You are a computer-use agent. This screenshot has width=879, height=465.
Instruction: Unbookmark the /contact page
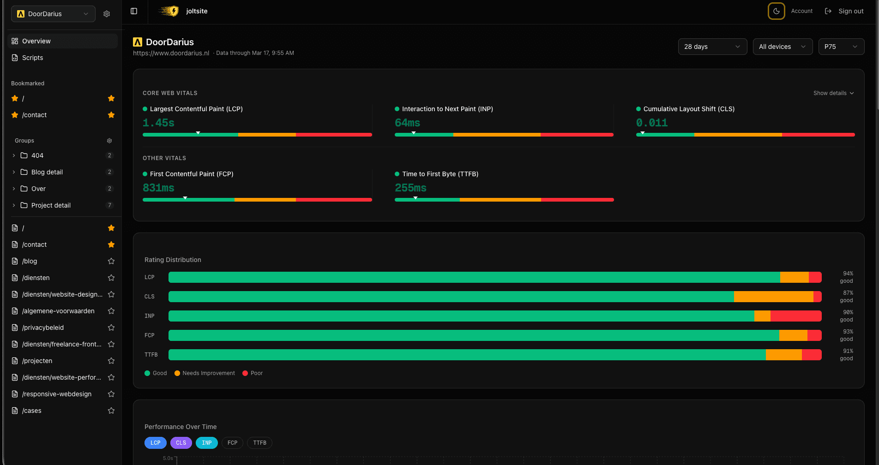click(111, 244)
